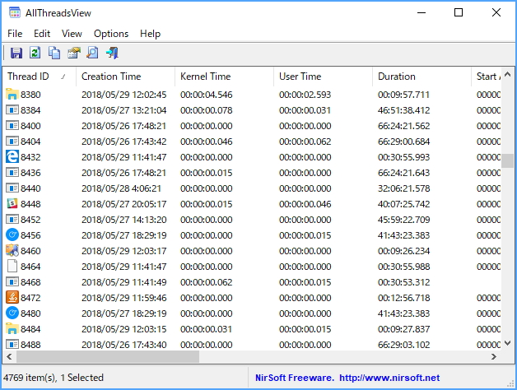Click kernel time 00:00:04.546
517x390 pixels.
207,95
